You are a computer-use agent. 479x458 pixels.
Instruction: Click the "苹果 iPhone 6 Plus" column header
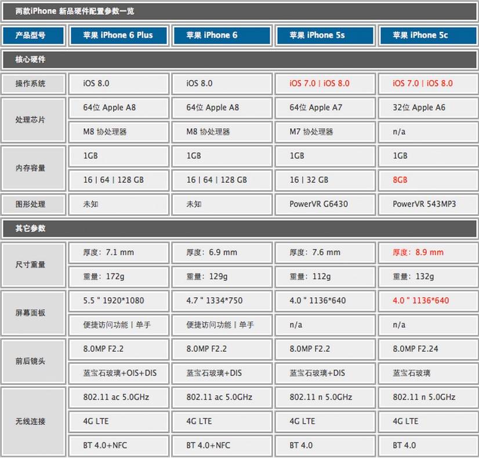tap(119, 35)
